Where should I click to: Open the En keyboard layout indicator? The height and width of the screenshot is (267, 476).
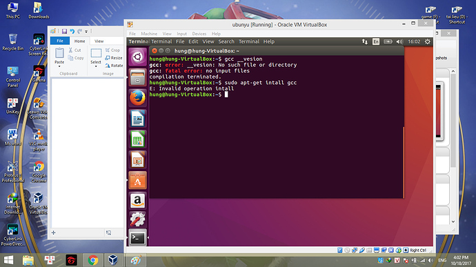click(376, 41)
